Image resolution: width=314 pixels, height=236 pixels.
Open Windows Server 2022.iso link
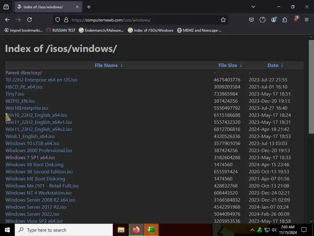pos(33,214)
